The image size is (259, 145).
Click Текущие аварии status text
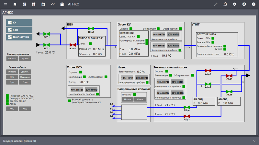pyautogui.click(x=19, y=141)
